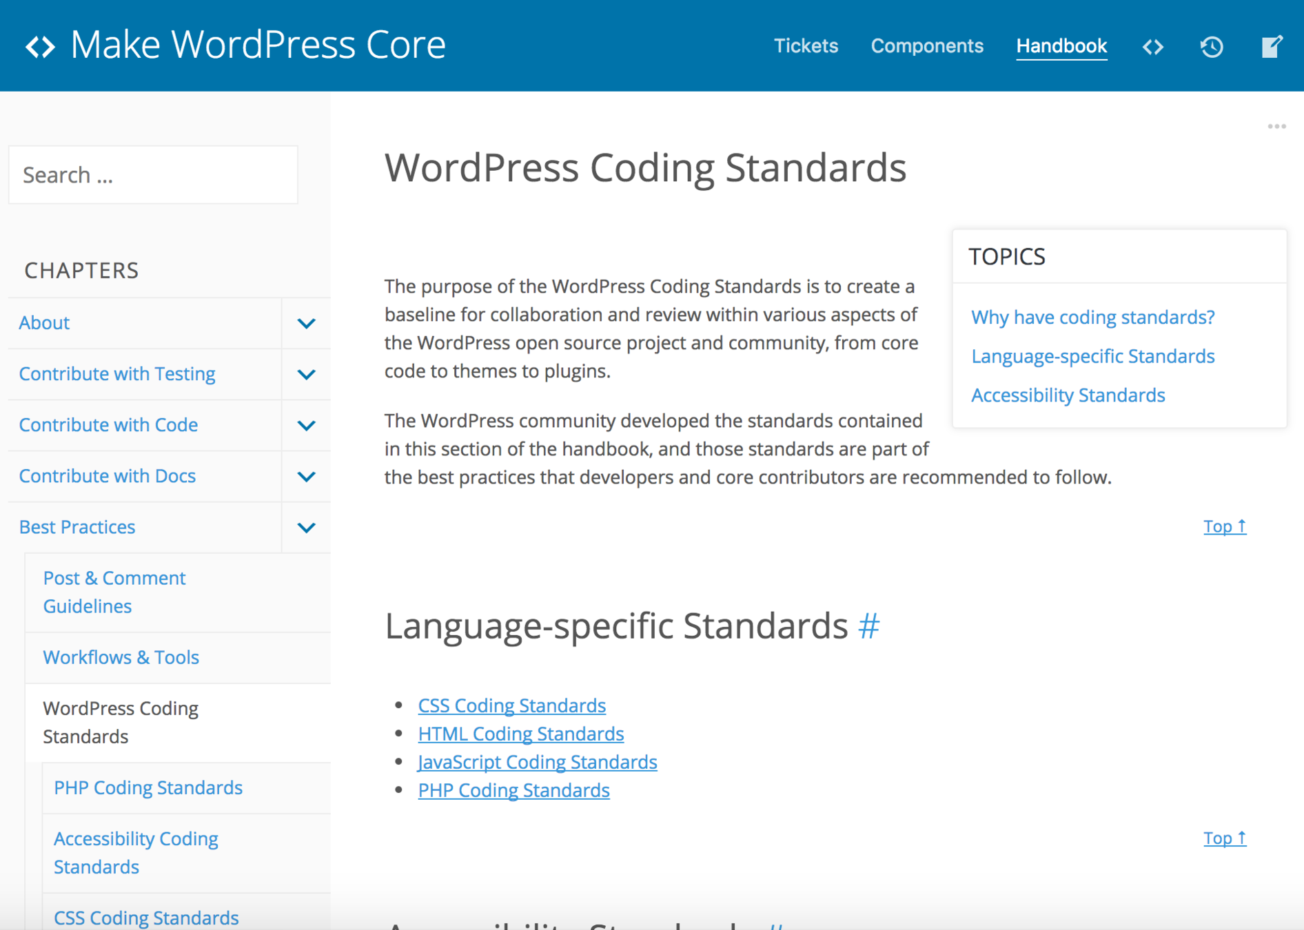This screenshot has width=1304, height=930.
Task: Open the About chapter link
Action: (44, 323)
